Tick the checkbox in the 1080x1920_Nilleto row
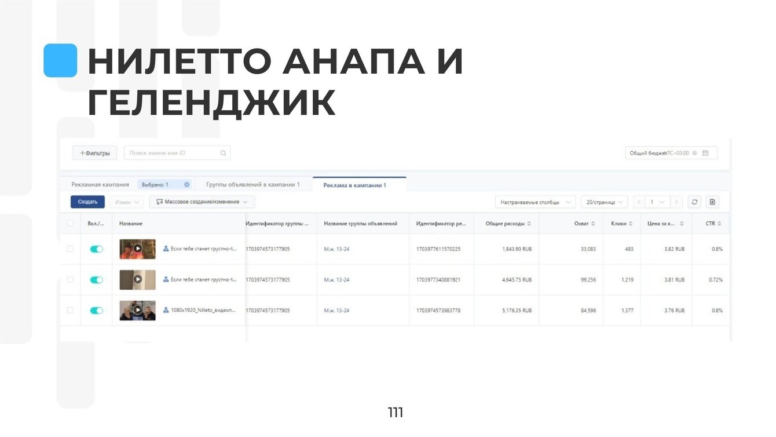Viewport: 776px width, 437px height. [71, 311]
